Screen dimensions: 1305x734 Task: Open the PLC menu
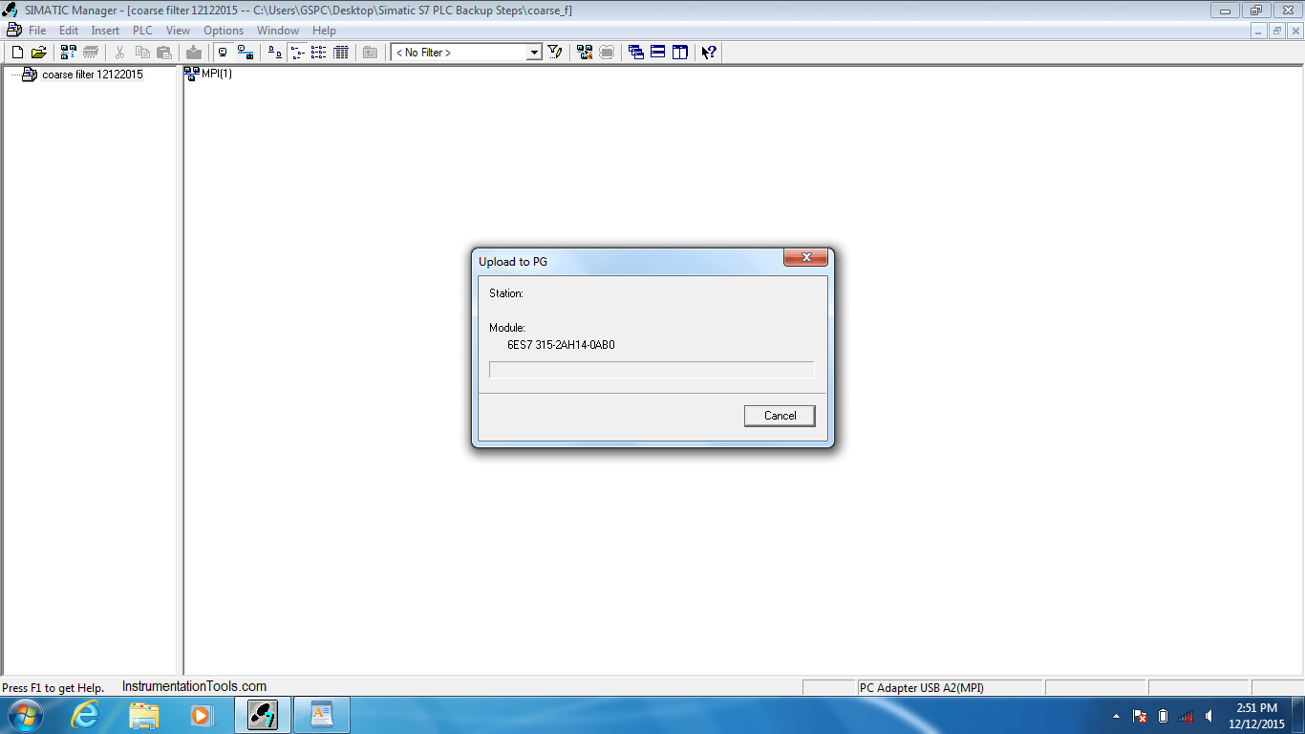pyautogui.click(x=142, y=31)
